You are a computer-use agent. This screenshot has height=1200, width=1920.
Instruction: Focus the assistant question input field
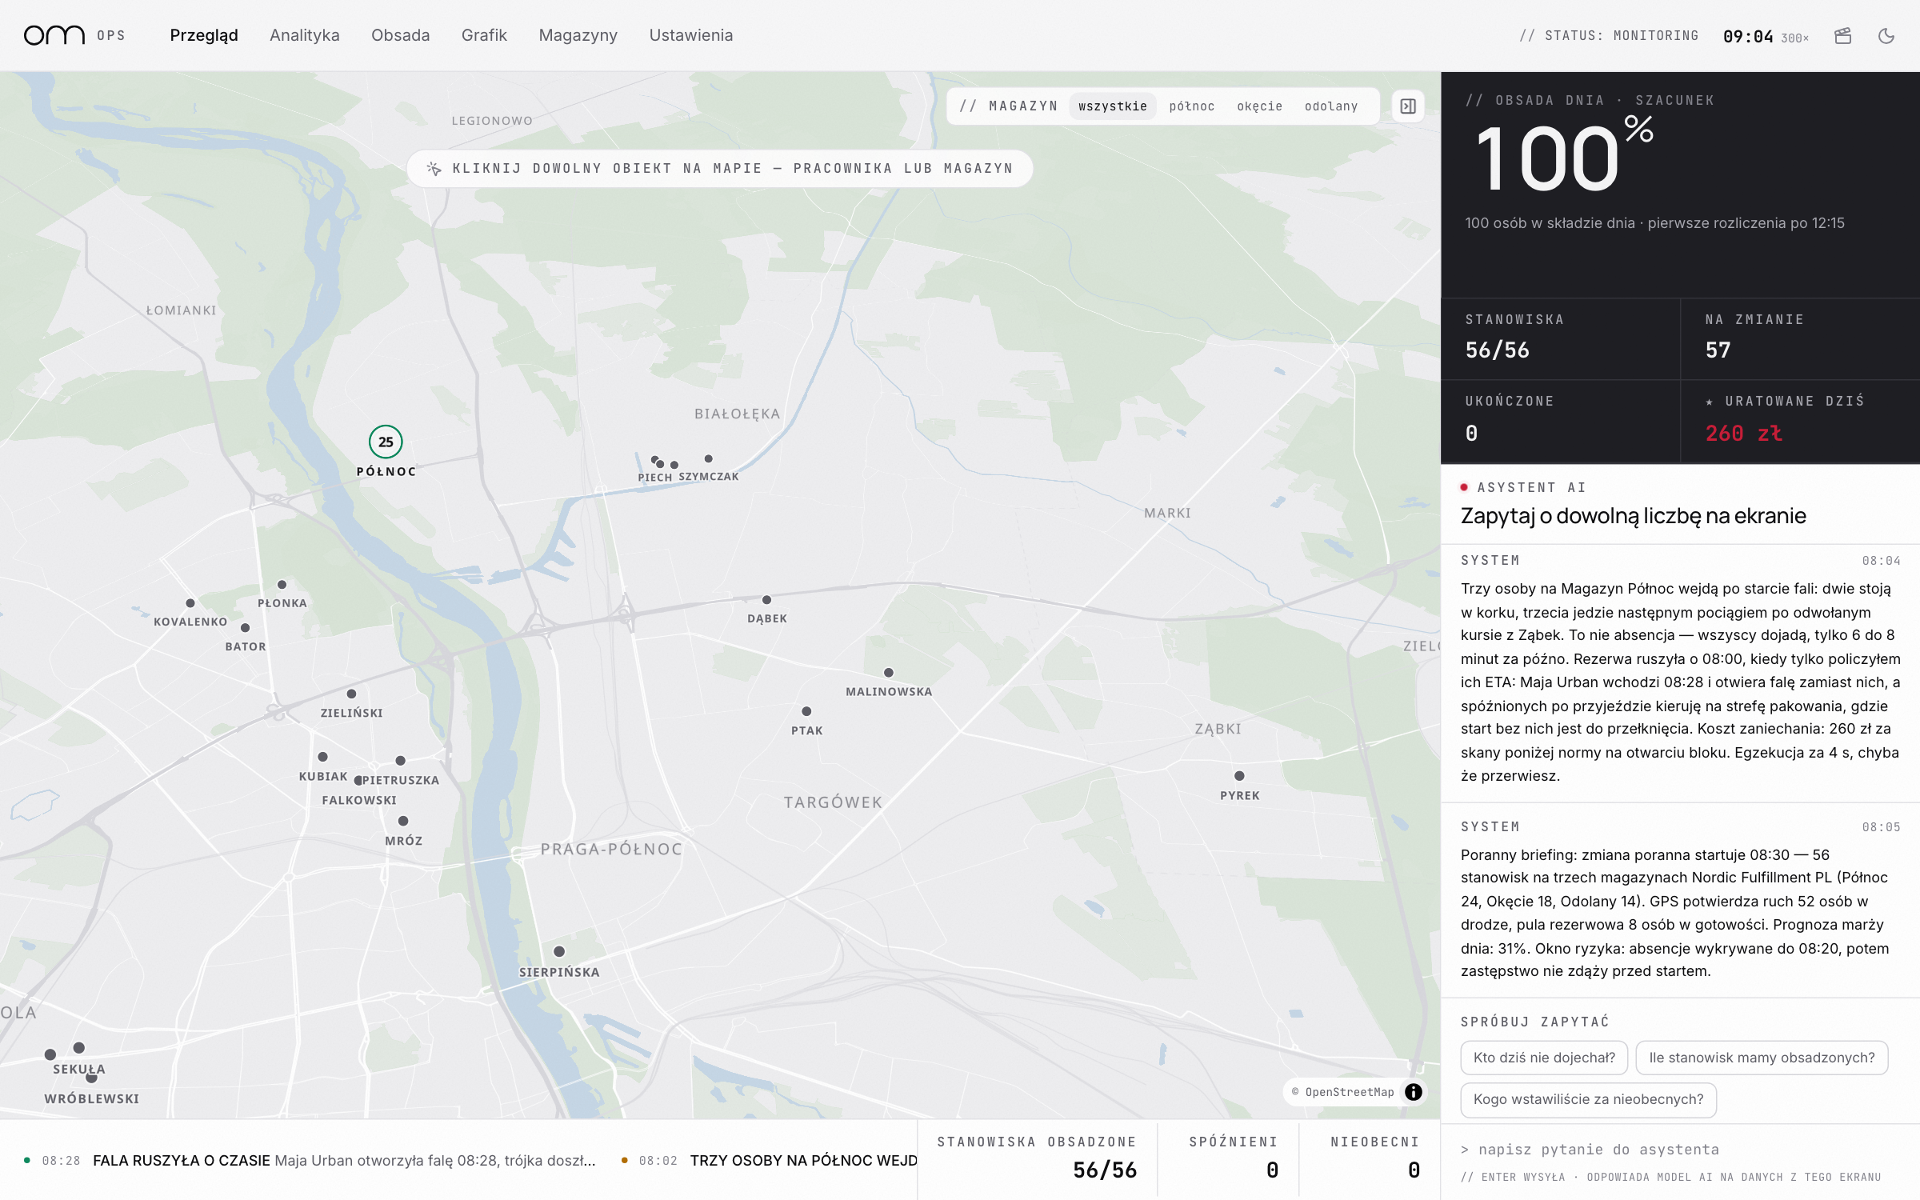click(x=1680, y=1150)
